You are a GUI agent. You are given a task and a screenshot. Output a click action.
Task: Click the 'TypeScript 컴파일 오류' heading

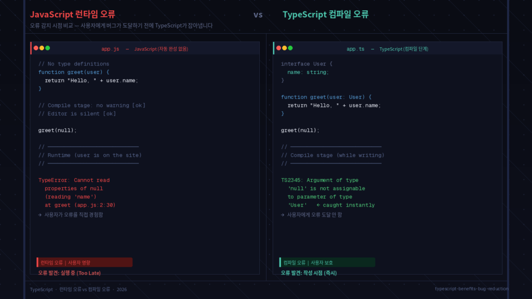click(x=325, y=15)
